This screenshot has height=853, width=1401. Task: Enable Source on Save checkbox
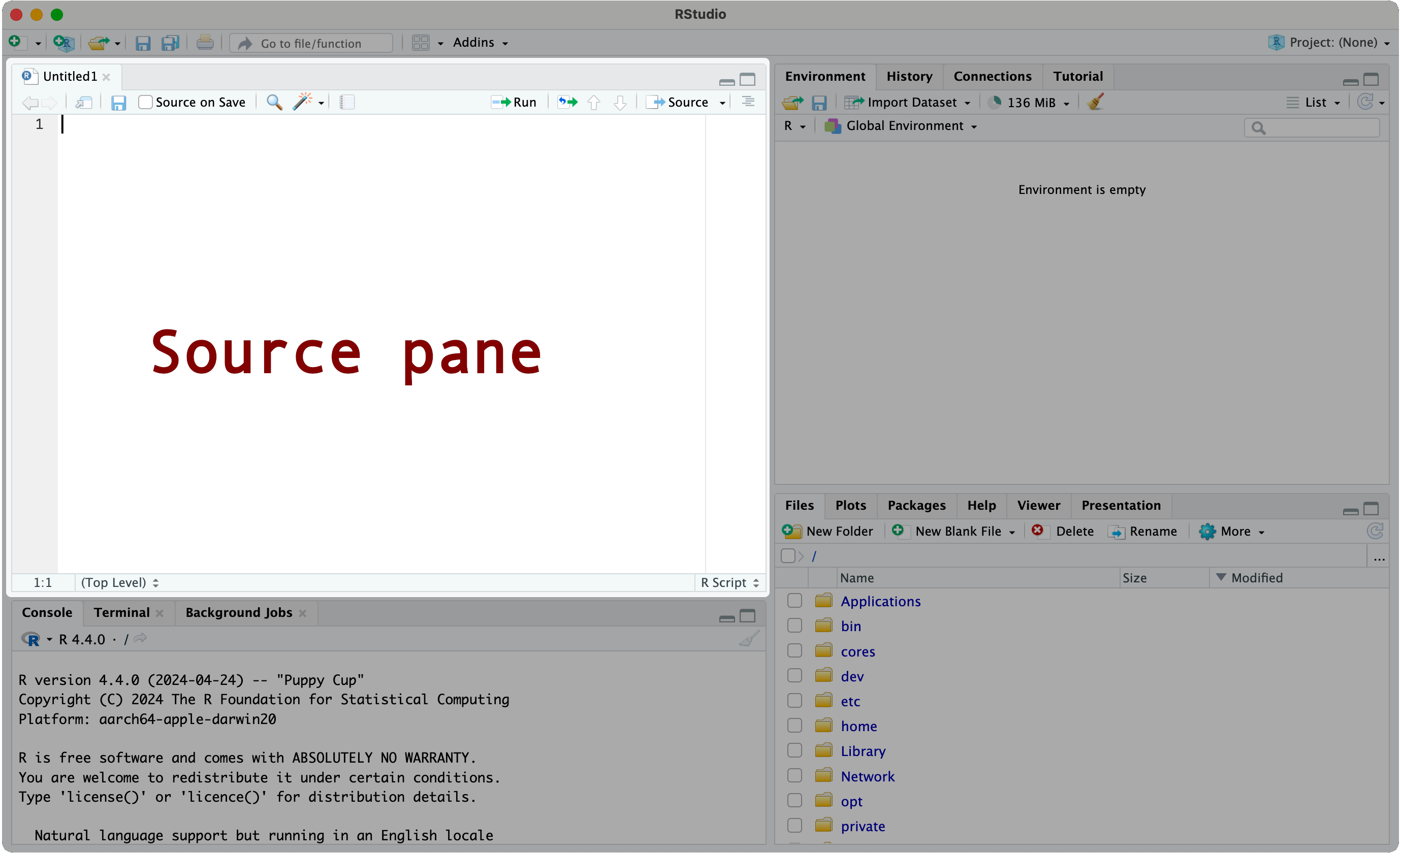(146, 102)
